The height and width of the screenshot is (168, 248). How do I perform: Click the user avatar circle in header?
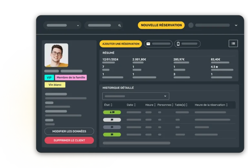pos(191,25)
